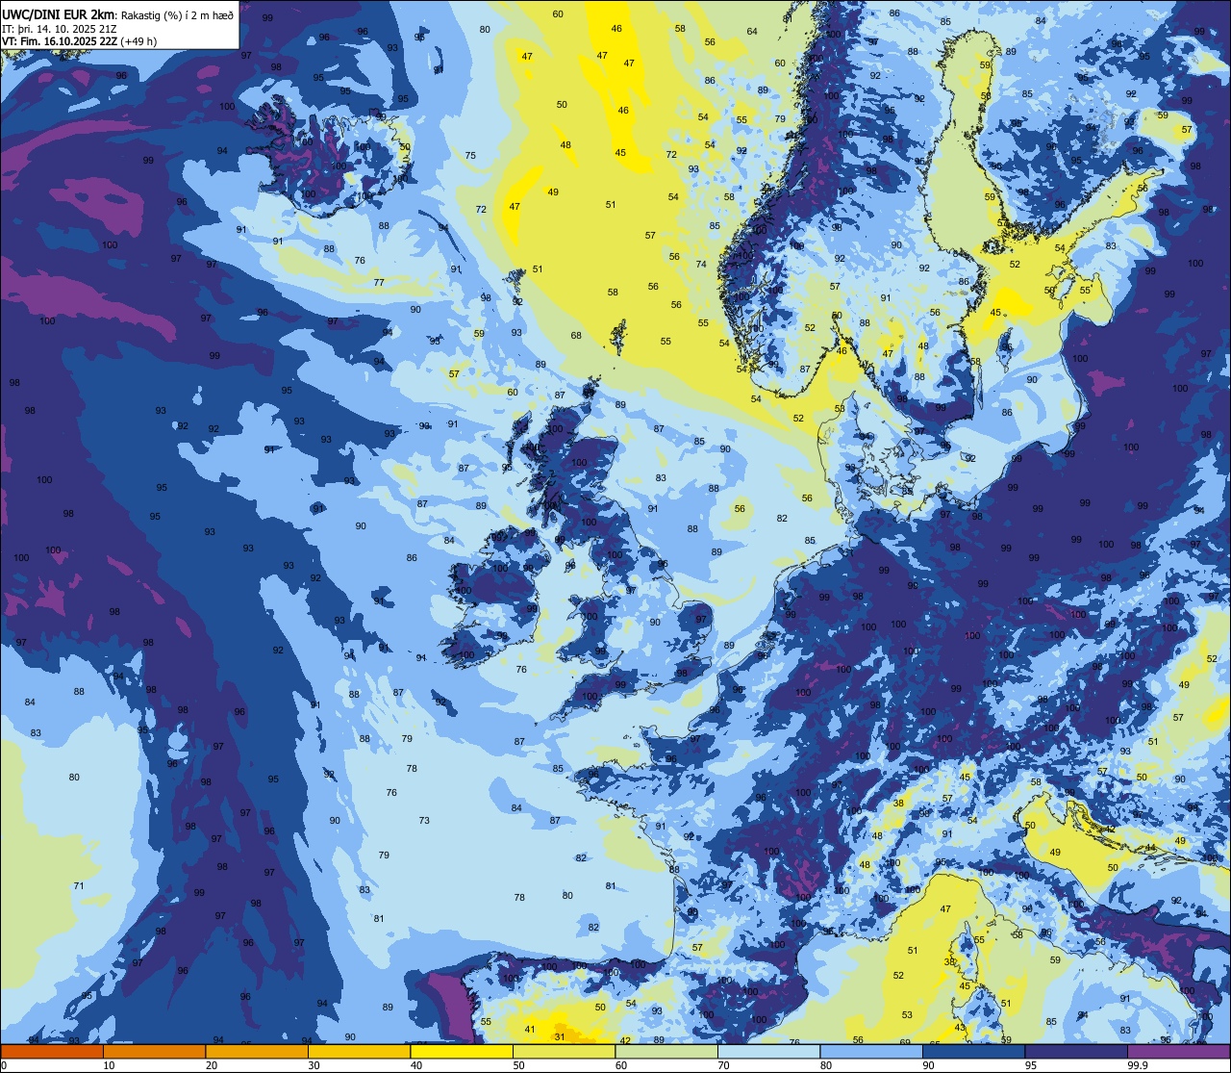Click the legend label "30"
This screenshot has width=1231, height=1073.
click(x=314, y=1065)
